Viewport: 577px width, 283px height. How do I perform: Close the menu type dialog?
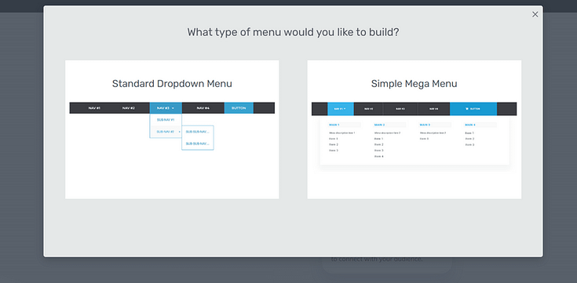[535, 14]
